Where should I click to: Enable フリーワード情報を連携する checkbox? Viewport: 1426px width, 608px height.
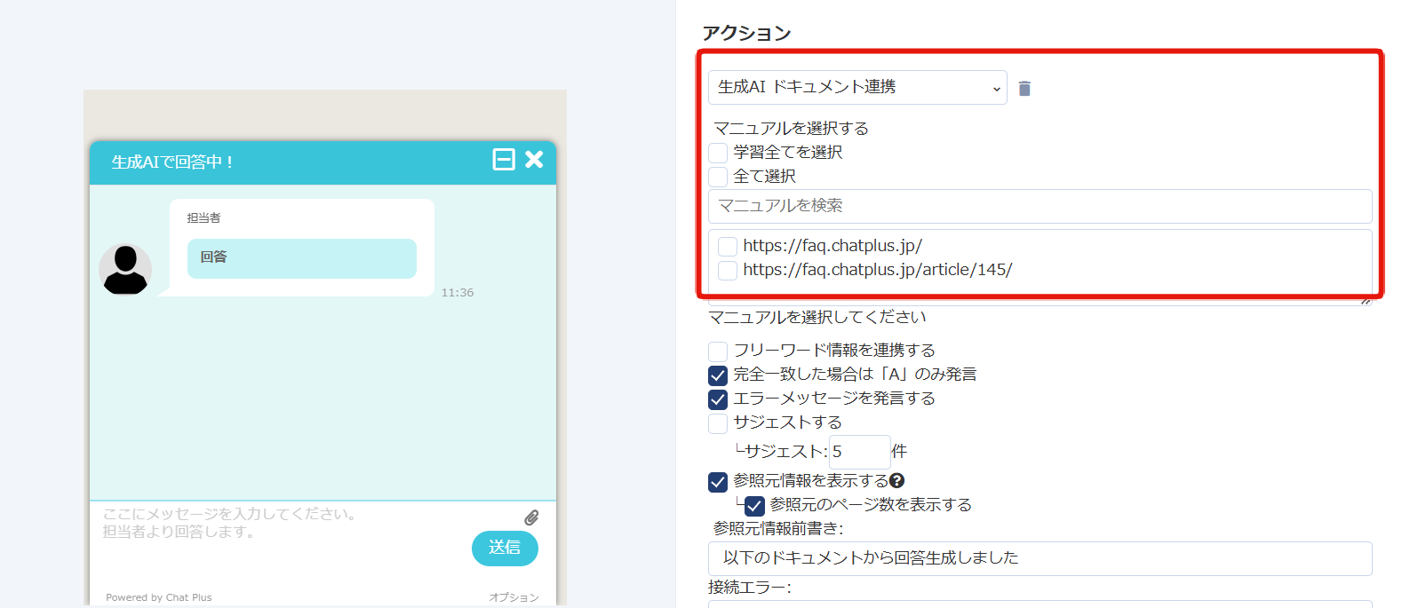click(x=718, y=351)
